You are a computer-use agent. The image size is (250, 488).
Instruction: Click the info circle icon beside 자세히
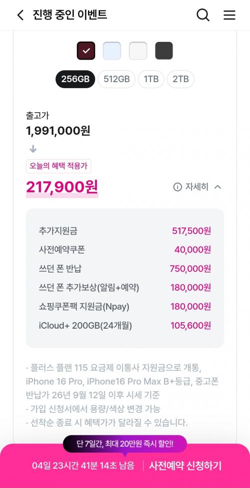pyautogui.click(x=177, y=187)
